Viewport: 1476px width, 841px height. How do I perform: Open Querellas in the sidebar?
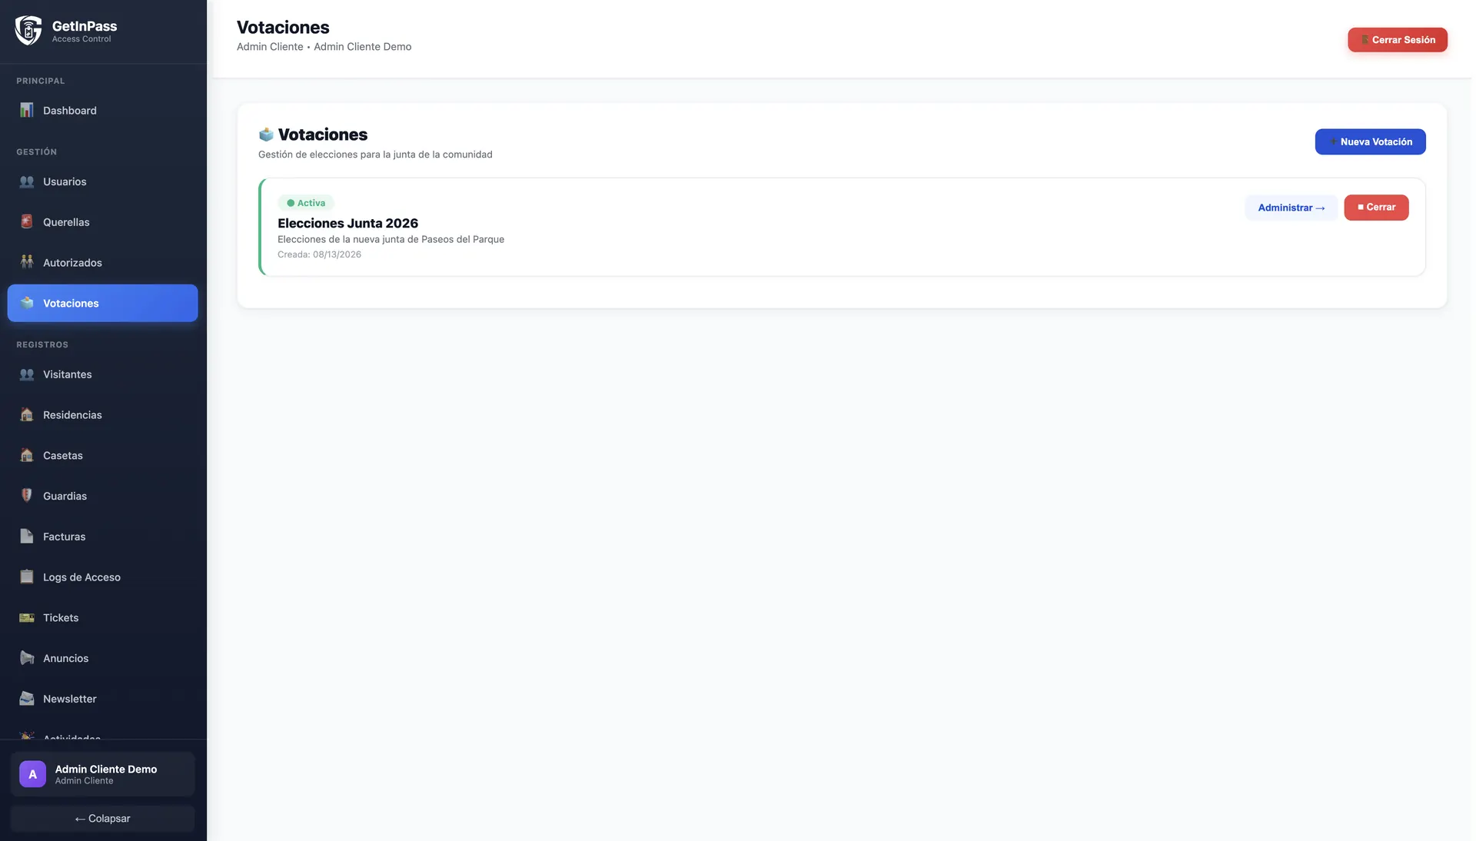[102, 222]
